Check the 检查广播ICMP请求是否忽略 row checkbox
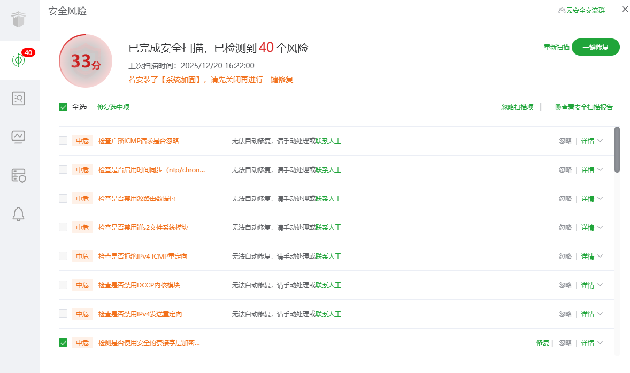The width and height of the screenshot is (630, 373). click(63, 141)
